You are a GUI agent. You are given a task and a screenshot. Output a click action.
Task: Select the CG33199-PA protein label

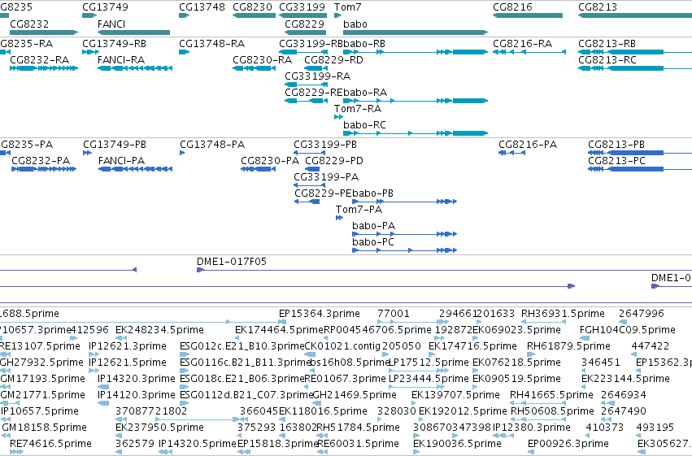326,177
